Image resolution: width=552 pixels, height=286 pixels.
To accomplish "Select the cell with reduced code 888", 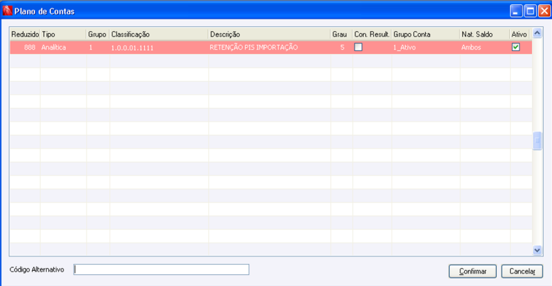I will pos(25,48).
